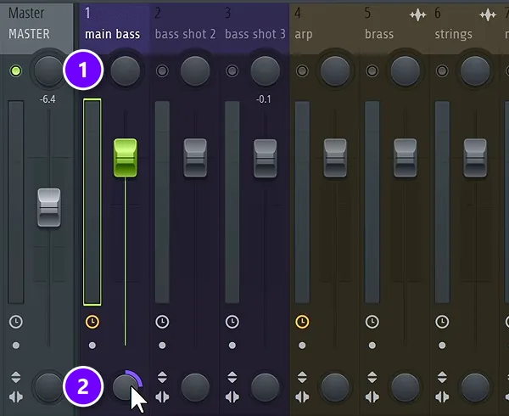Mute the bass shot 3 track
The height and width of the screenshot is (416, 509).
click(232, 70)
